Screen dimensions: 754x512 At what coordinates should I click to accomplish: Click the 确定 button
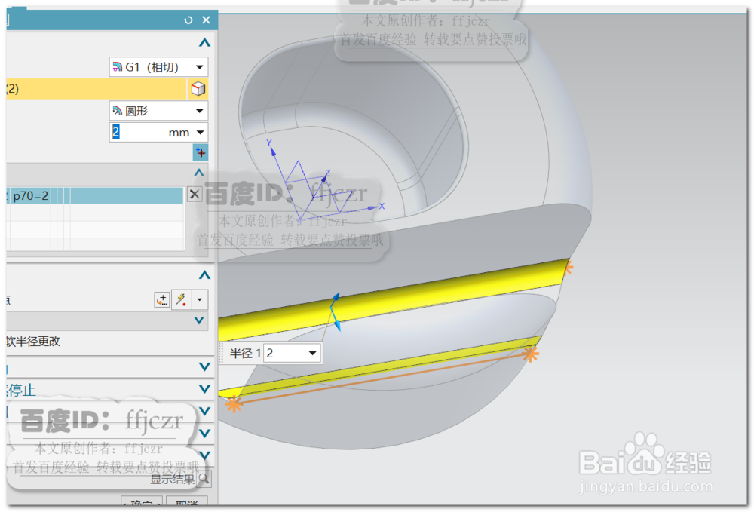click(x=142, y=501)
